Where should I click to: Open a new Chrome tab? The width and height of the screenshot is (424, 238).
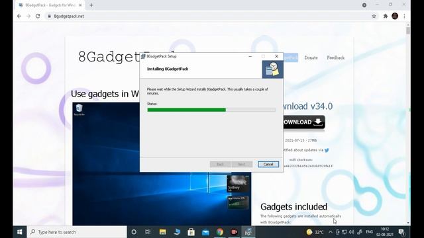(x=91, y=5)
